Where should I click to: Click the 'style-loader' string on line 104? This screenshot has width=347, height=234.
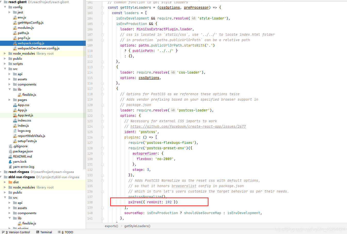tap(212, 19)
